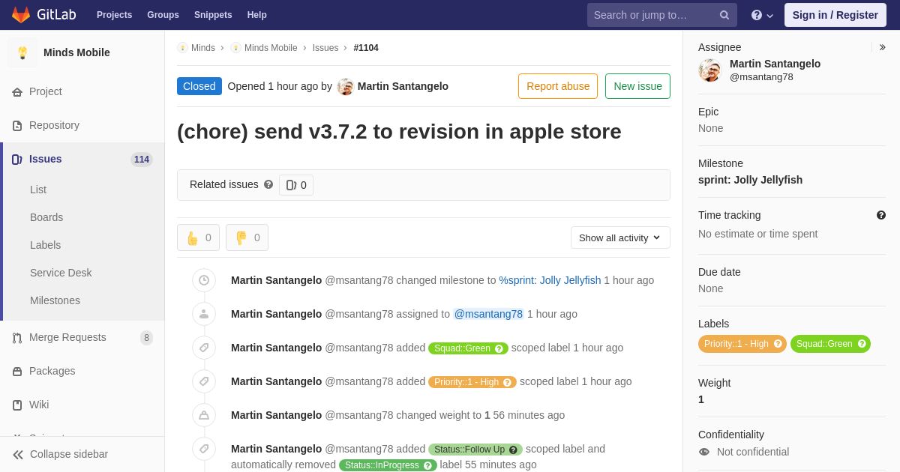Click the Packages icon
This screenshot has height=472, width=900.
[17, 371]
